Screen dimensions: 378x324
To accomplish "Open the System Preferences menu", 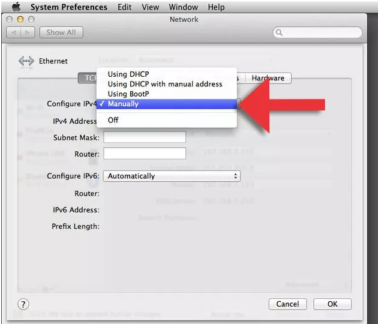I will coord(69,7).
